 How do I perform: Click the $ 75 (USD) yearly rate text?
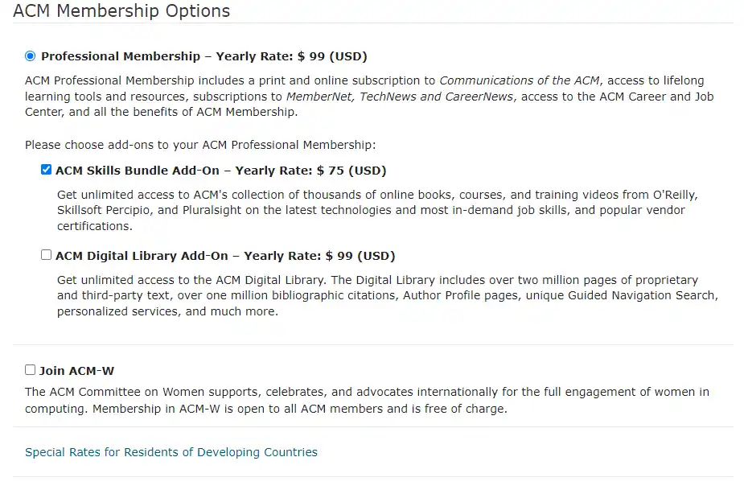pos(351,171)
